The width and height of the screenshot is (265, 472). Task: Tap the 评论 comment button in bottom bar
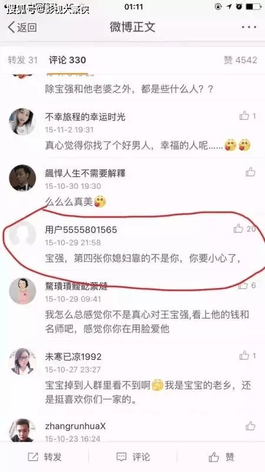click(133, 457)
